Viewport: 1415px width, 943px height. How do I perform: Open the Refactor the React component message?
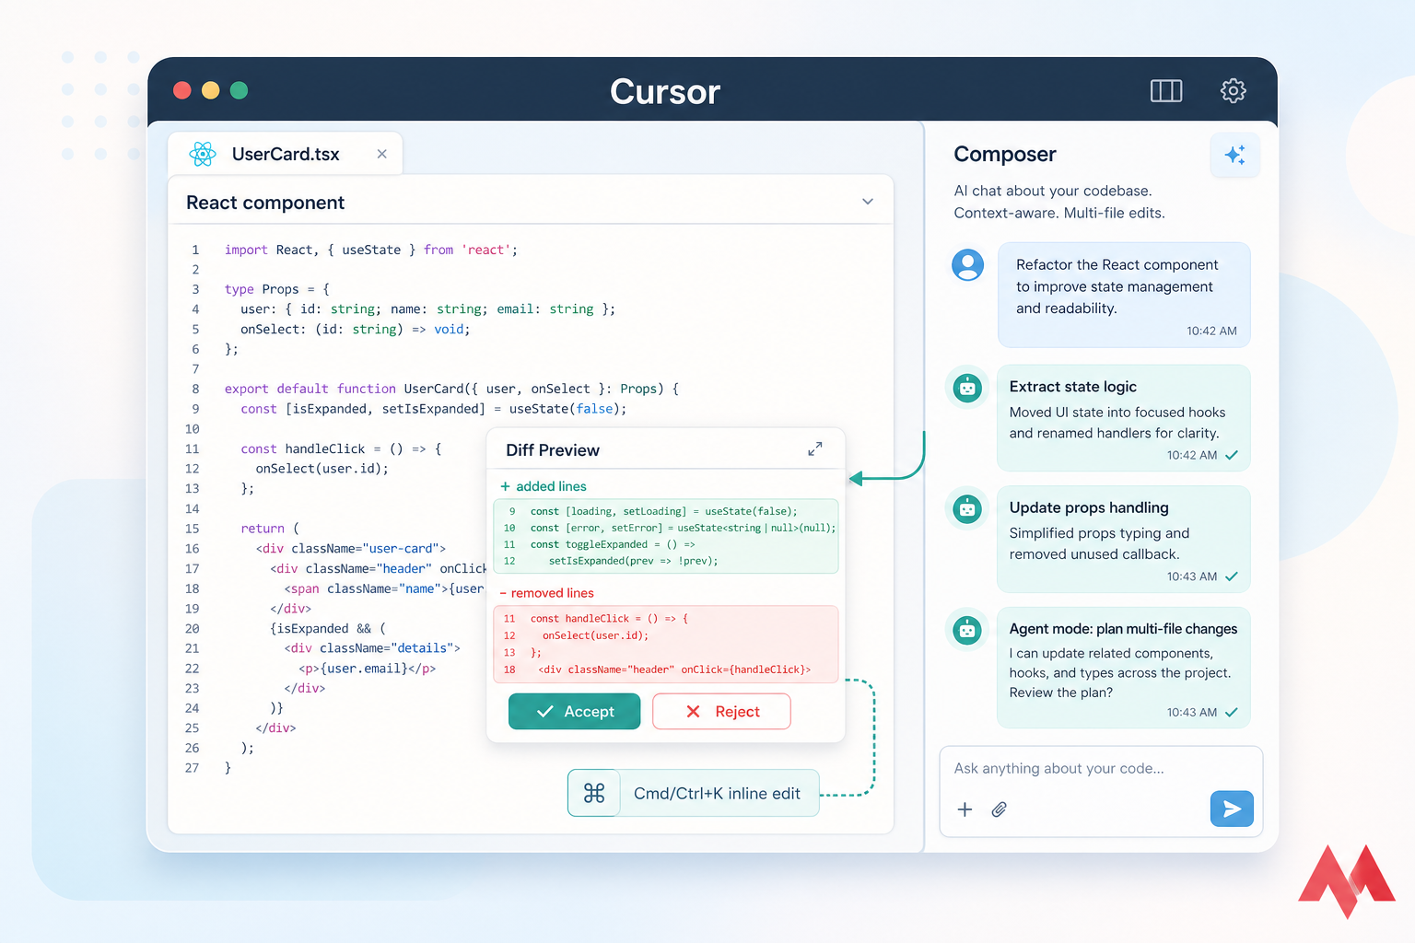pos(1124,295)
